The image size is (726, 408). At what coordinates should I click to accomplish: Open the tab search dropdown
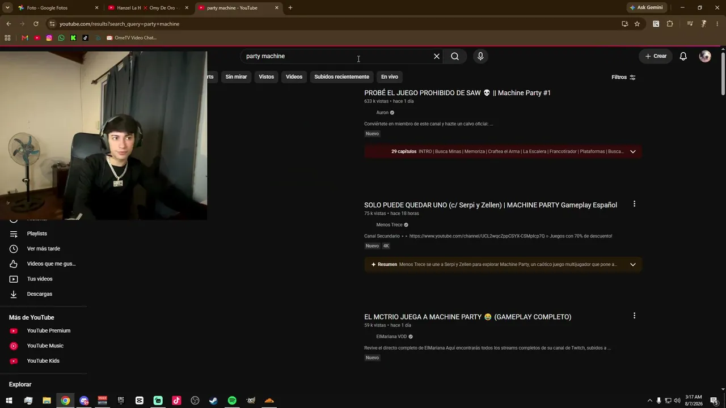click(7, 8)
